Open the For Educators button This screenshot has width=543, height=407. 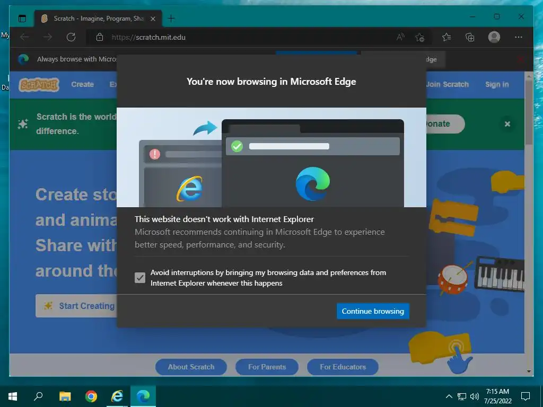343,367
